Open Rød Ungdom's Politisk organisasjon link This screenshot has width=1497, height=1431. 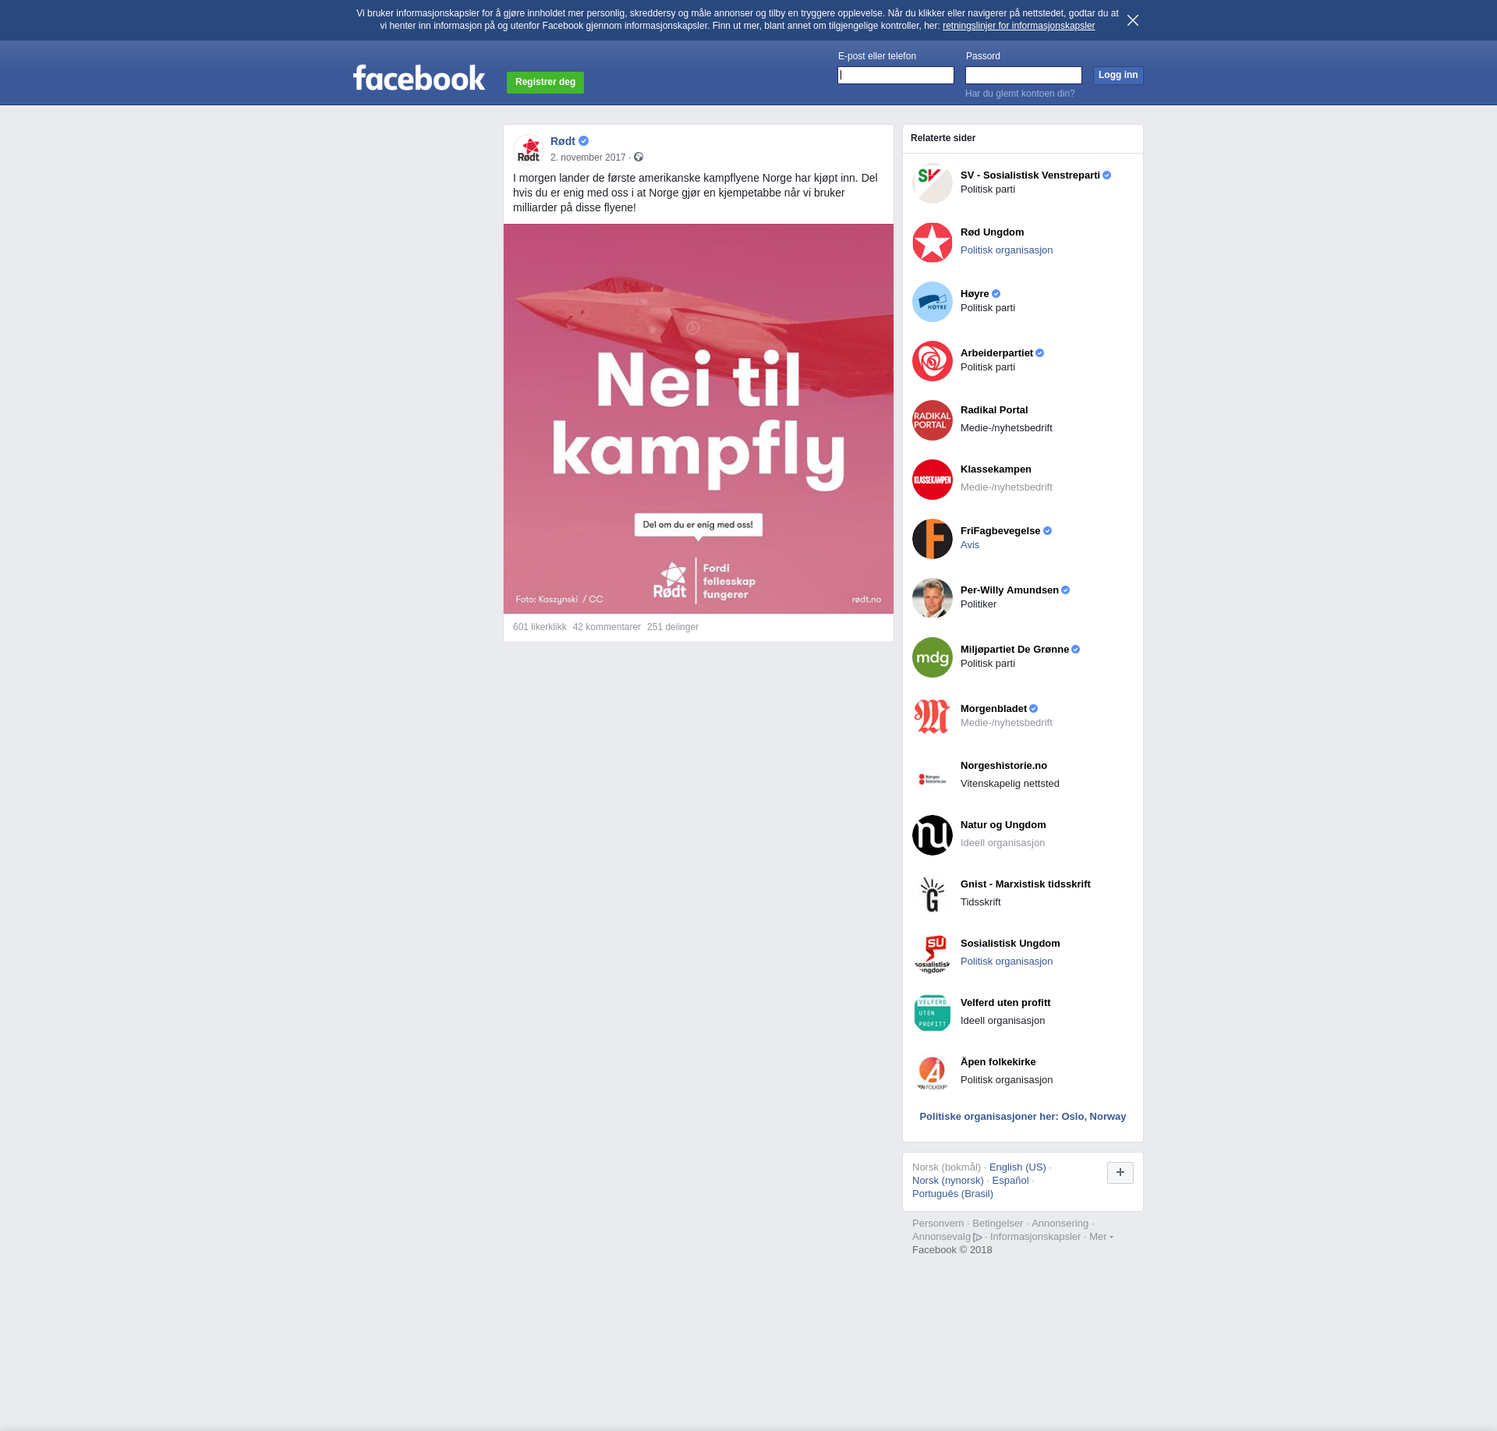(1007, 250)
